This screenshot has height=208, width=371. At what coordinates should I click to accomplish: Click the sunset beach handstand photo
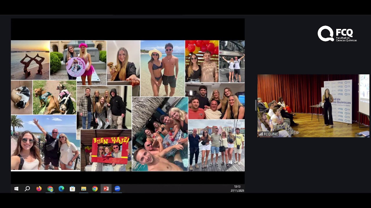pyautogui.click(x=30, y=60)
